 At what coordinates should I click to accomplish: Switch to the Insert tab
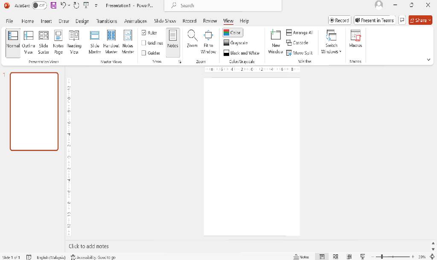tap(46, 21)
